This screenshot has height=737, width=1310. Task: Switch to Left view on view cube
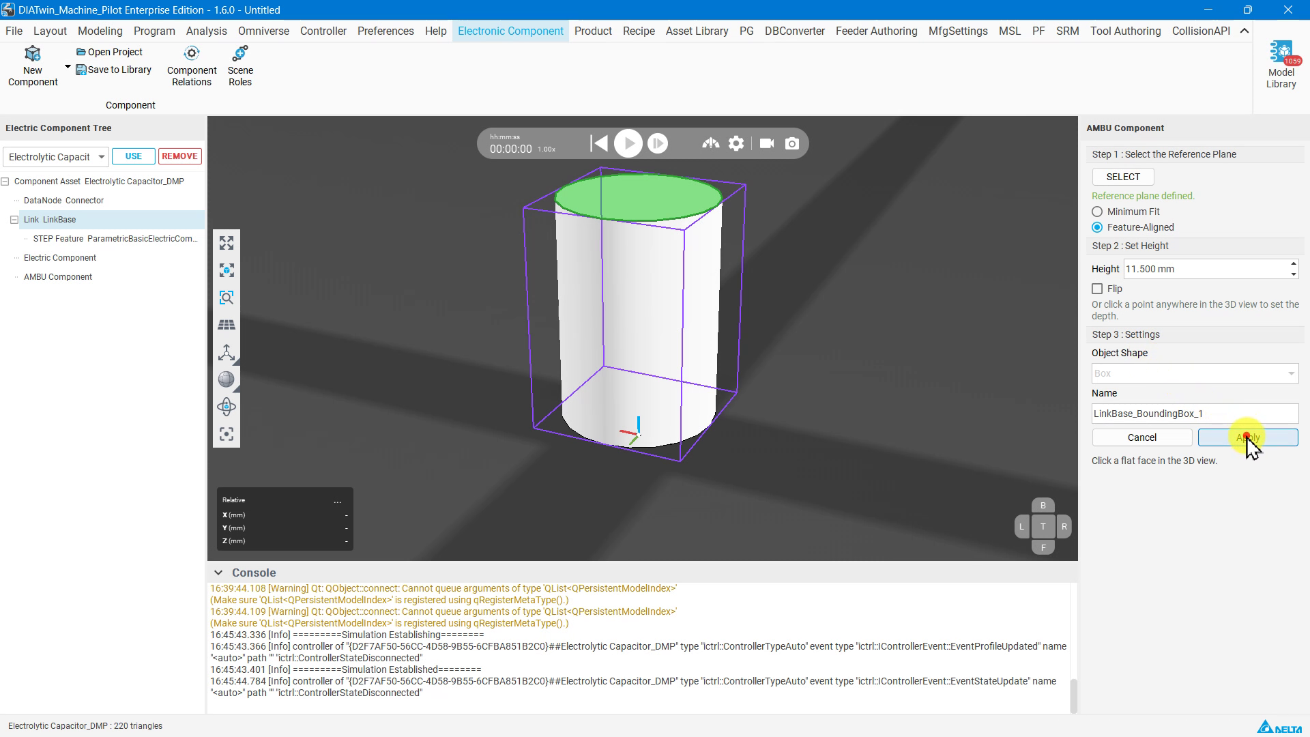1021,527
